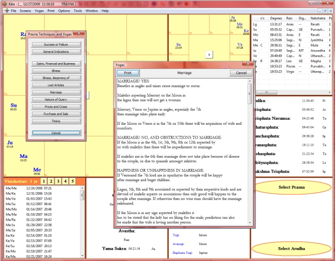
Task: Click the Degrees column header
Action: coord(276,18)
